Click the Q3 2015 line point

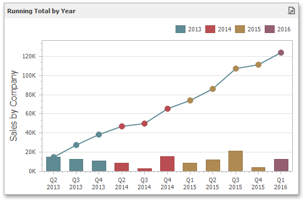coord(236,68)
